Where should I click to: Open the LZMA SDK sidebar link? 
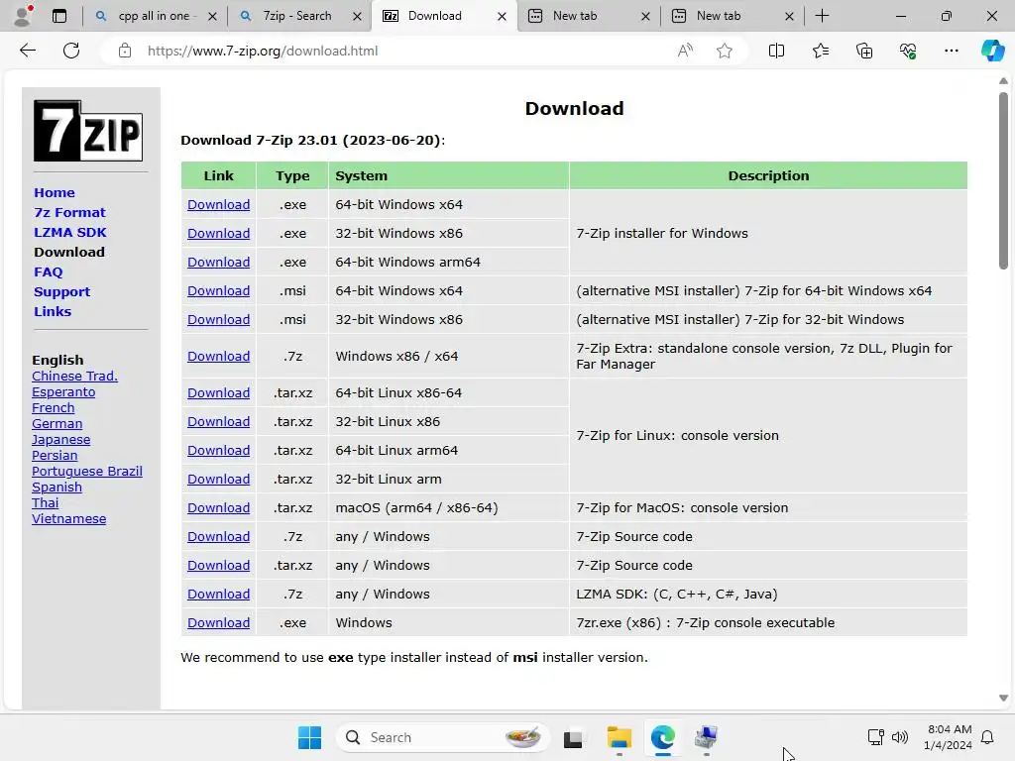tap(70, 232)
